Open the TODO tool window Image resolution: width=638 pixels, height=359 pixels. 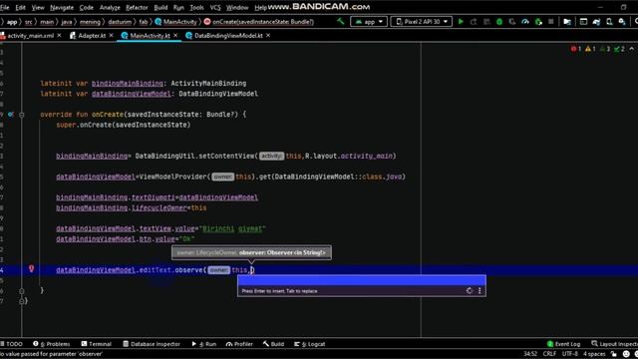[12, 344]
